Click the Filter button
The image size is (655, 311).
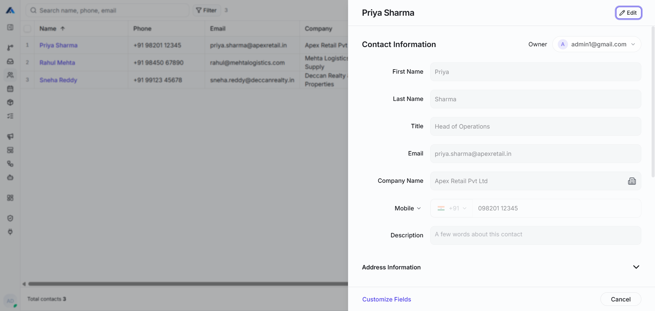[207, 10]
